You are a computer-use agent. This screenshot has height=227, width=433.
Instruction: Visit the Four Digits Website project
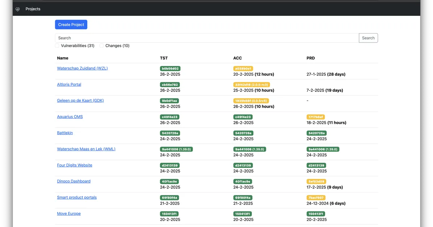74,165
